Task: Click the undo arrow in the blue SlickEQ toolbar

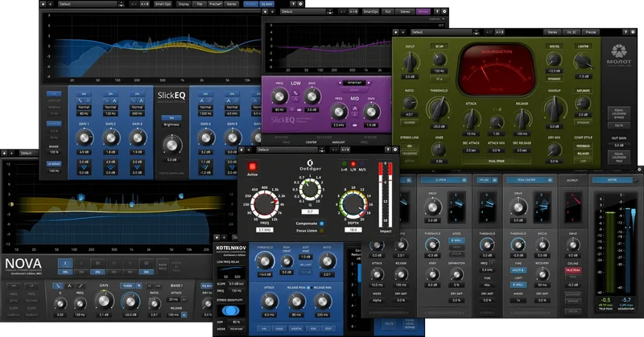Action: click(x=43, y=4)
